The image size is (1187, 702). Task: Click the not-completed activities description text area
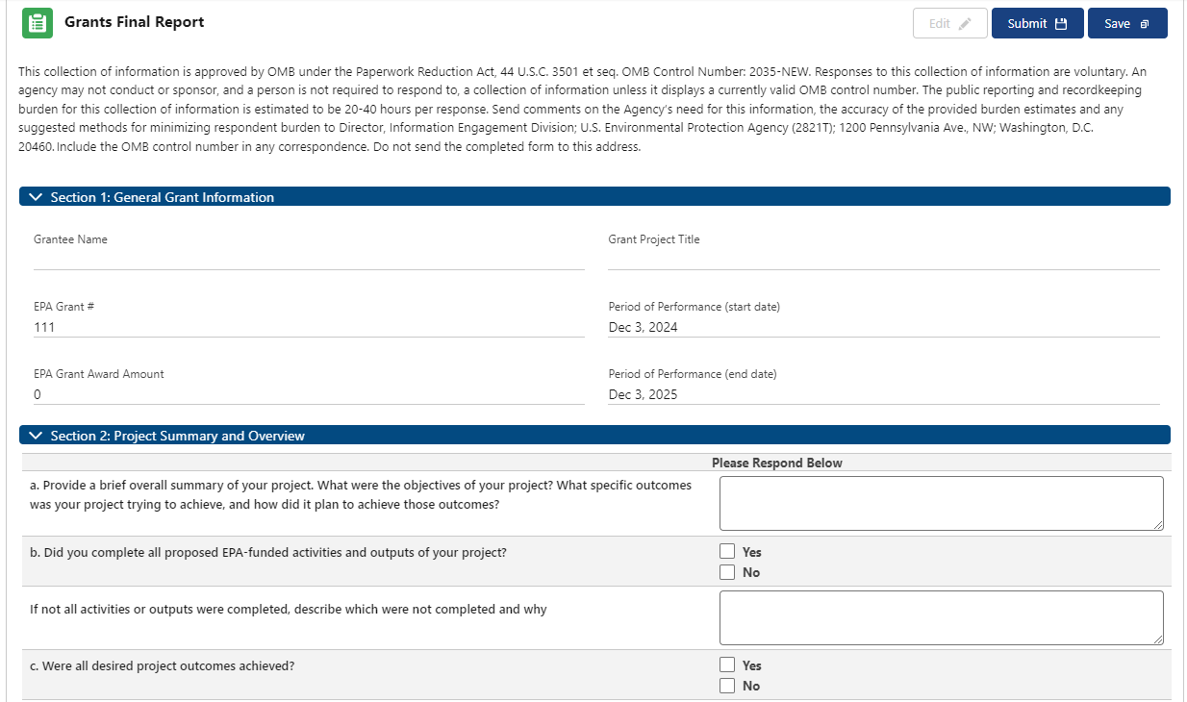[941, 617]
